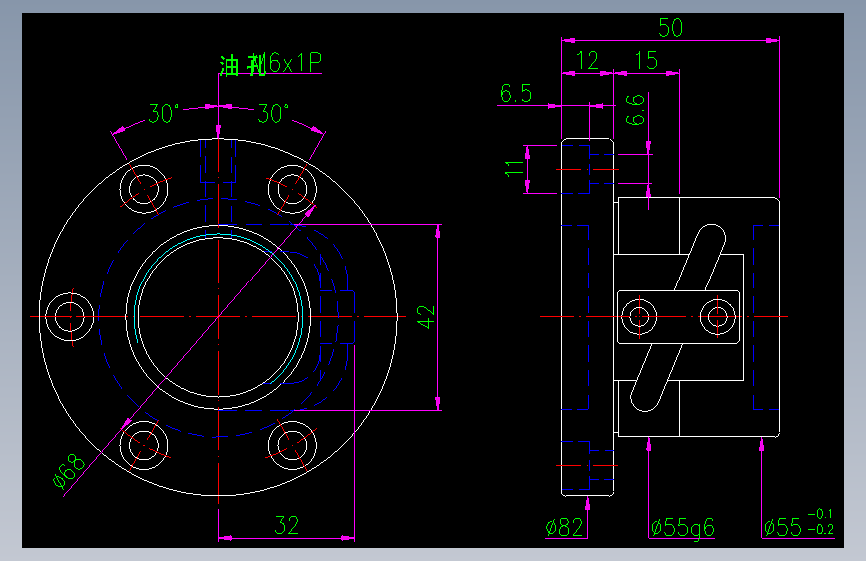866x561 pixels.
Task: Click the 32 width dimension
Action: 287,526
